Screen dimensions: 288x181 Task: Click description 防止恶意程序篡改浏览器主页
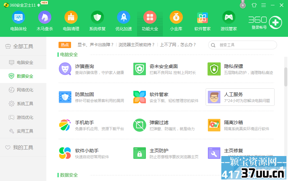tap(174, 157)
